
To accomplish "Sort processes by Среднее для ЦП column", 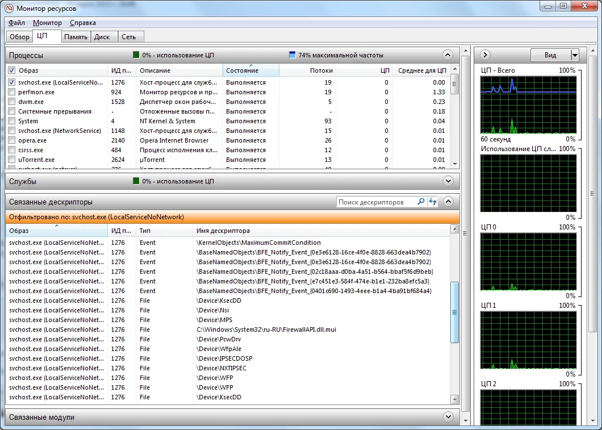I will coord(421,70).
